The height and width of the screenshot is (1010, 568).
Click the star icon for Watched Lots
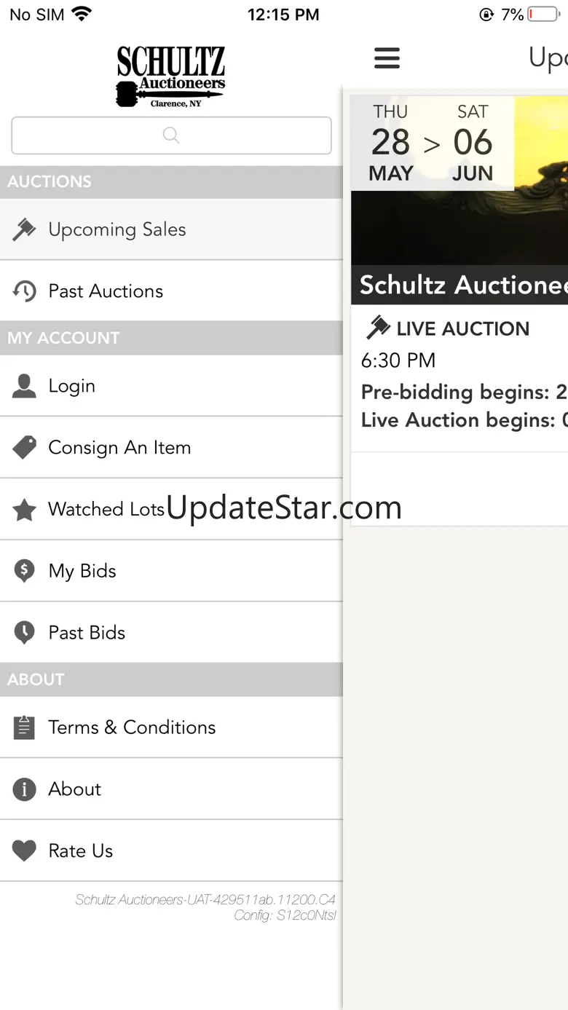tap(24, 510)
